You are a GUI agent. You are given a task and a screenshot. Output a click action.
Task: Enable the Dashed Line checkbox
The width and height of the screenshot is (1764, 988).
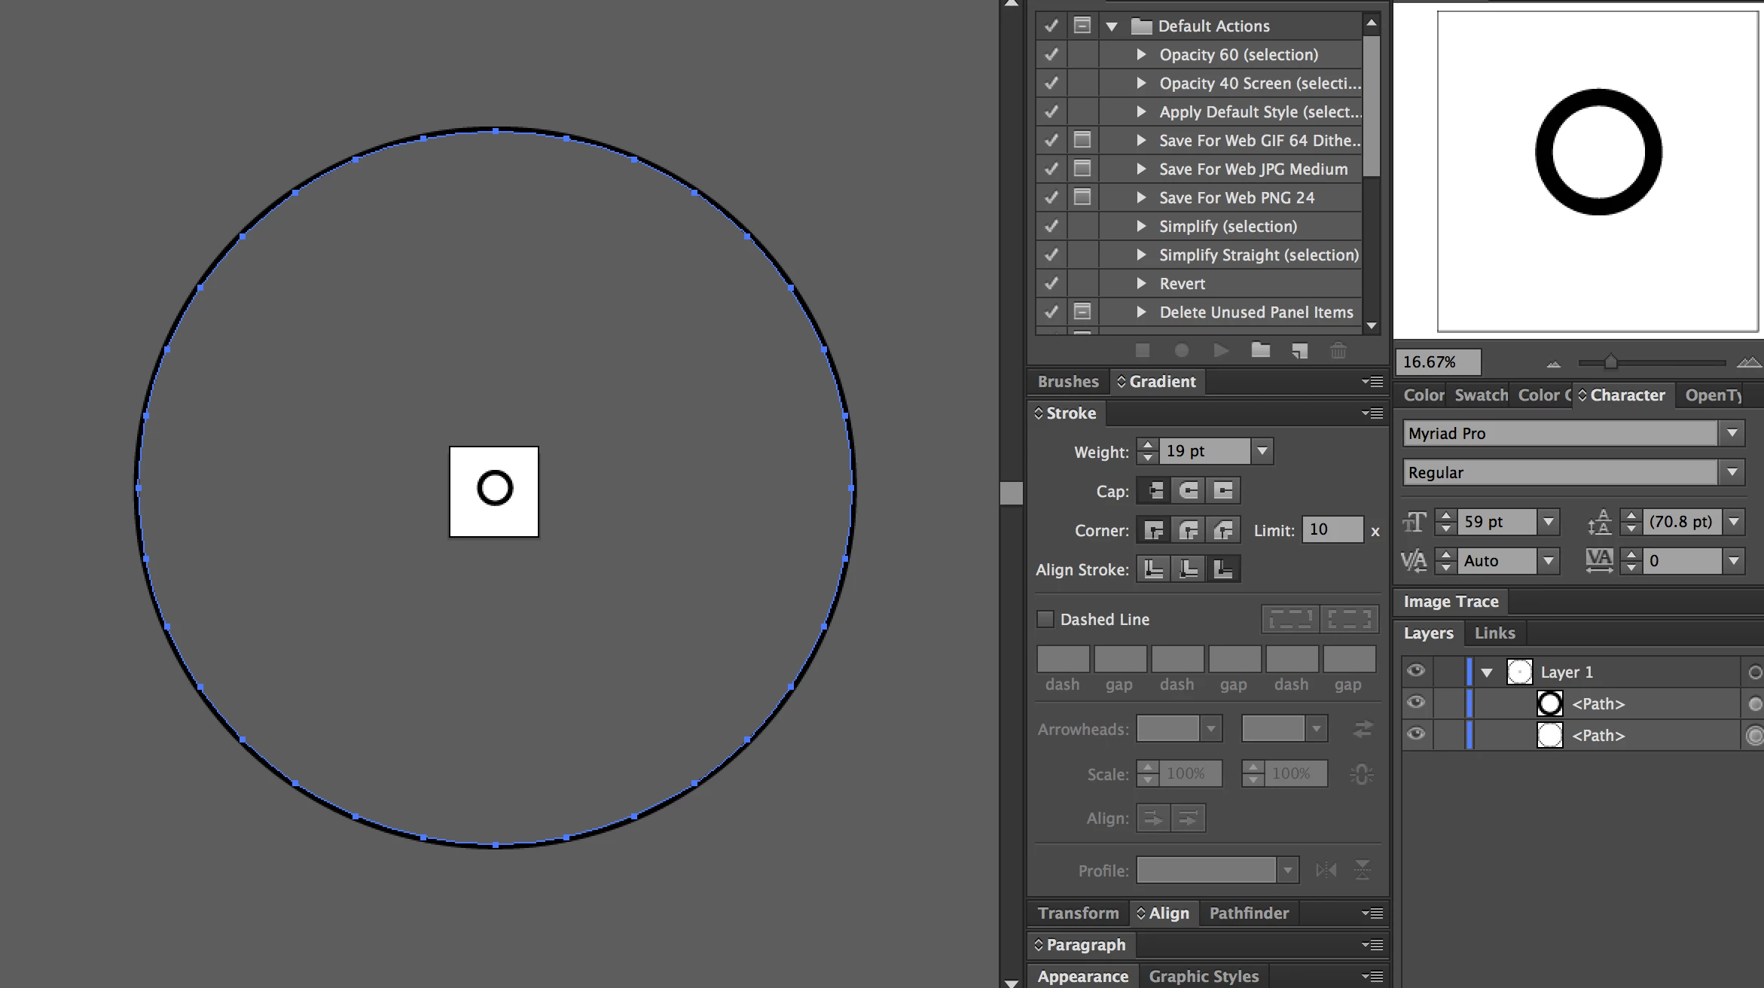click(1045, 619)
